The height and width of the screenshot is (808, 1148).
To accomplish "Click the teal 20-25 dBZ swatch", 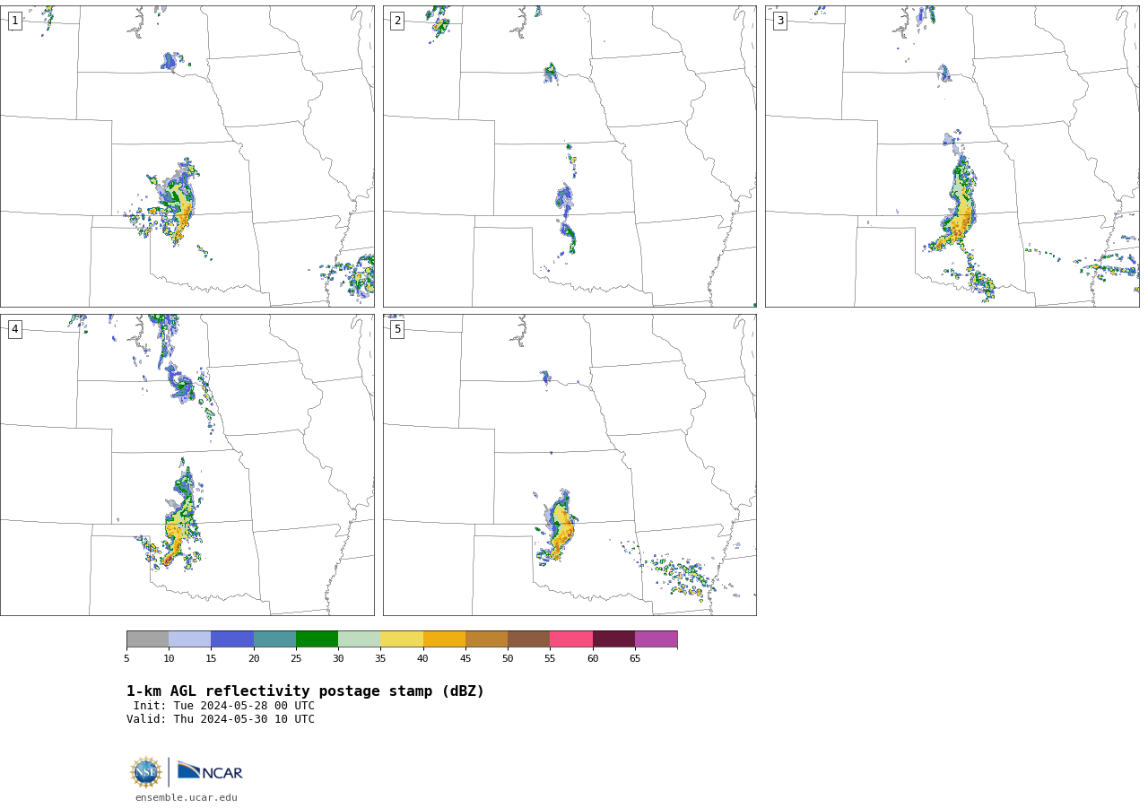I will pyautogui.click(x=274, y=639).
